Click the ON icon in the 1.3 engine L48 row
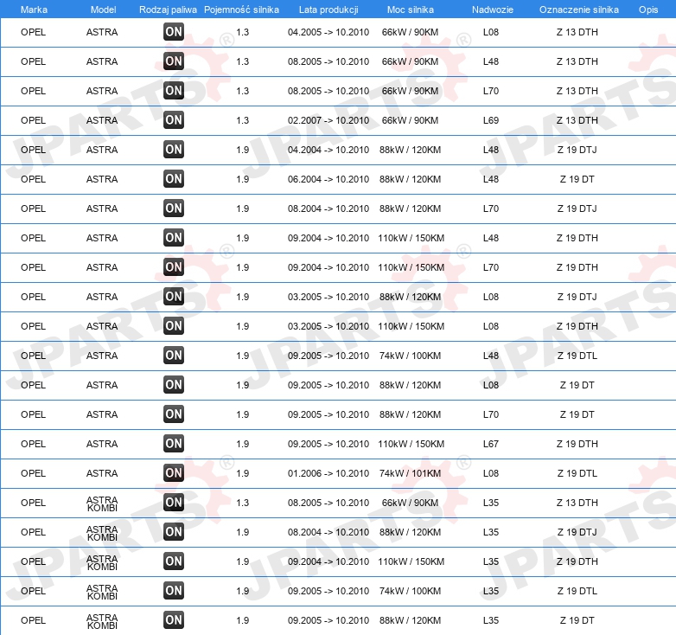The height and width of the screenshot is (635, 676). pos(174,61)
